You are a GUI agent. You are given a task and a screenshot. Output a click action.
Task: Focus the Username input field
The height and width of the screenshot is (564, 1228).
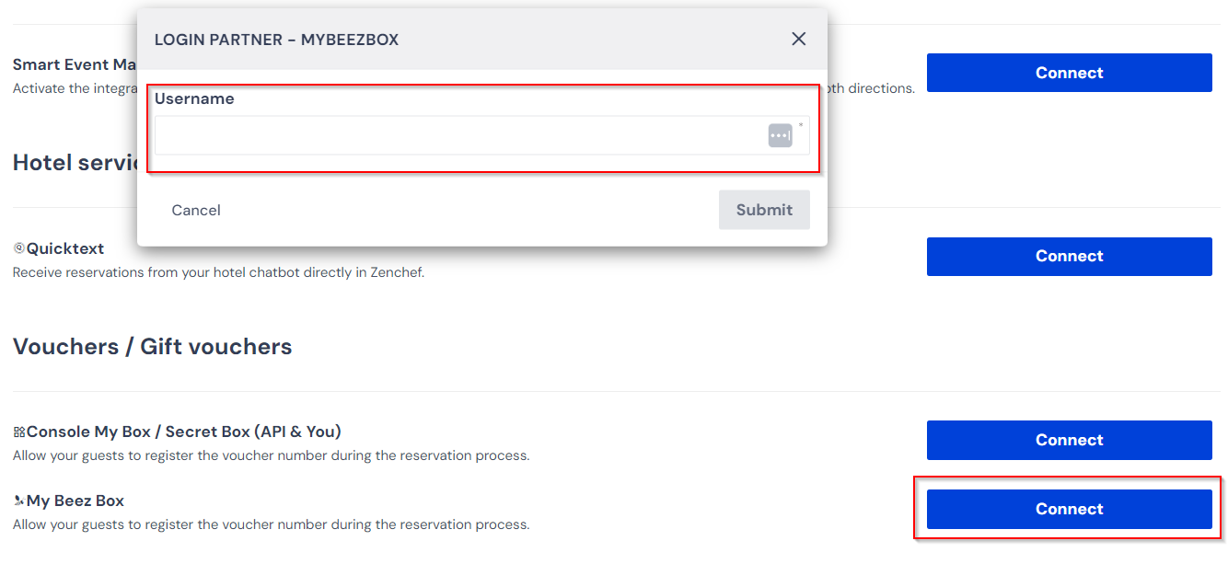pos(481,135)
